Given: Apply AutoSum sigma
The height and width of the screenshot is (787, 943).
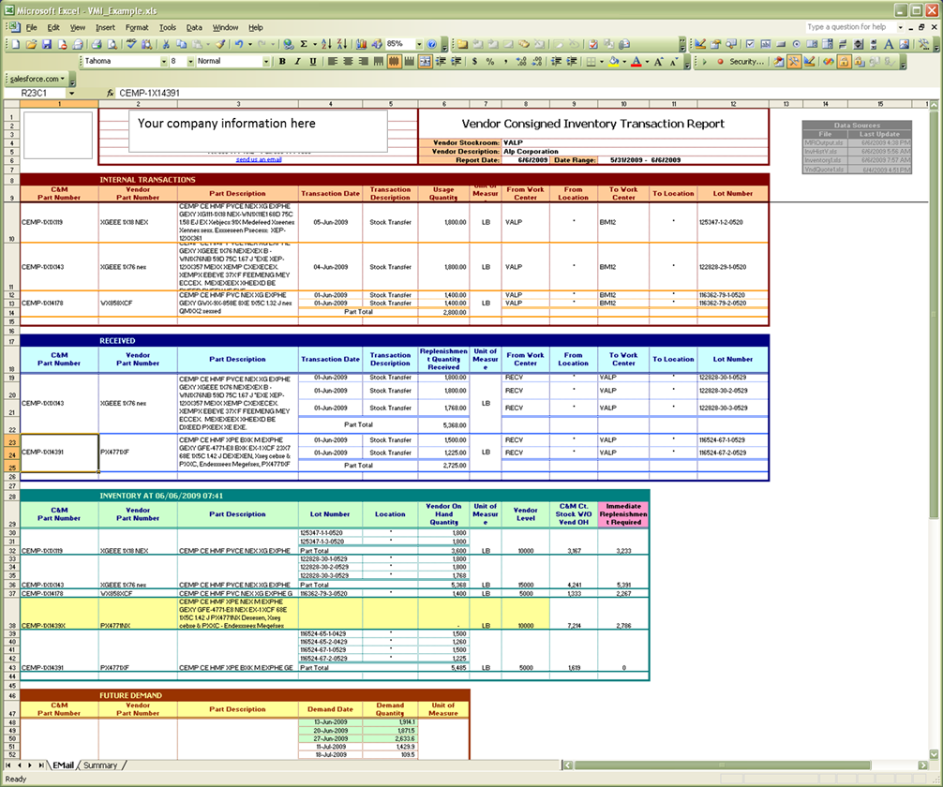Looking at the screenshot, I should [305, 44].
